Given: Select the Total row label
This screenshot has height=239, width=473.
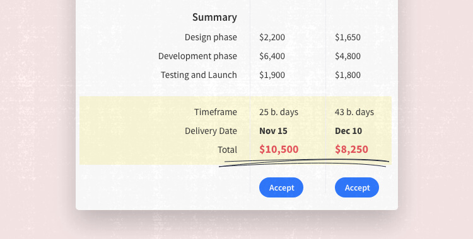Looking at the screenshot, I should 228,150.
